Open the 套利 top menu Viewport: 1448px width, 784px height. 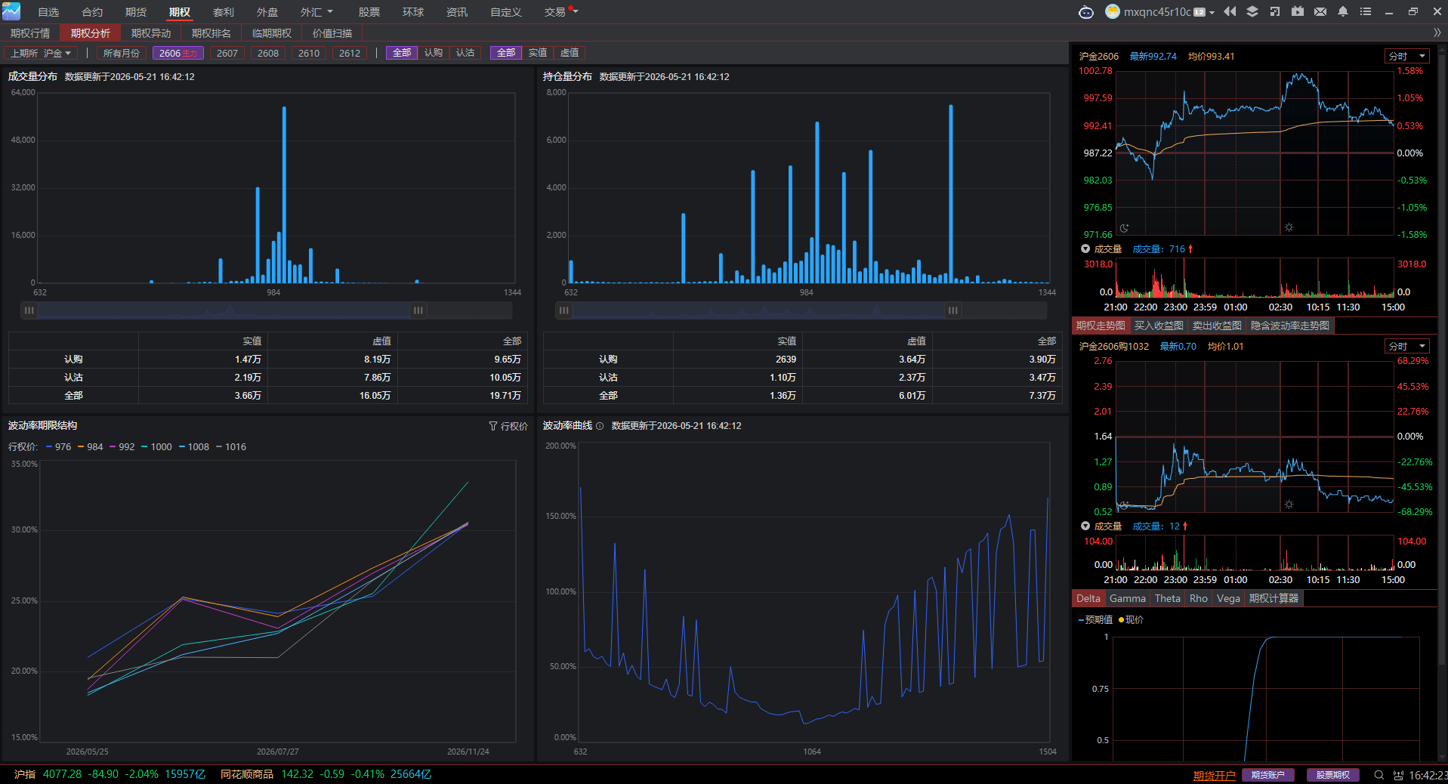(224, 12)
